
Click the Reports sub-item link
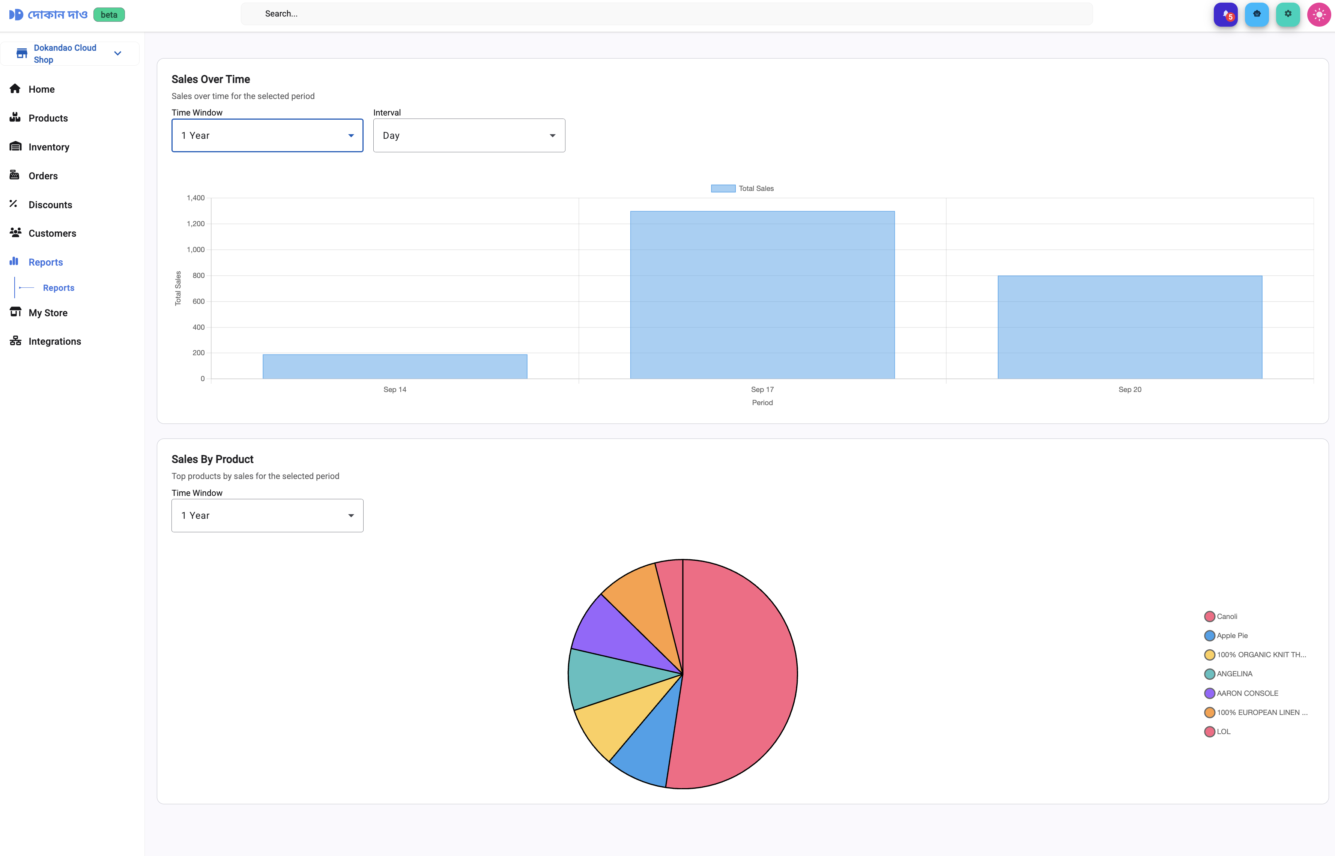(x=59, y=288)
